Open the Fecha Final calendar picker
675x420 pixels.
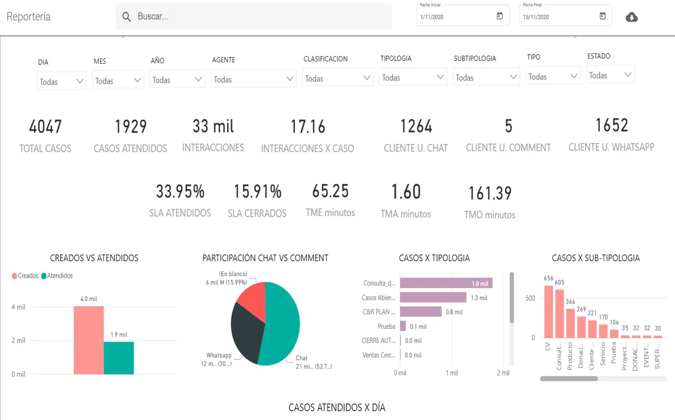tap(602, 16)
